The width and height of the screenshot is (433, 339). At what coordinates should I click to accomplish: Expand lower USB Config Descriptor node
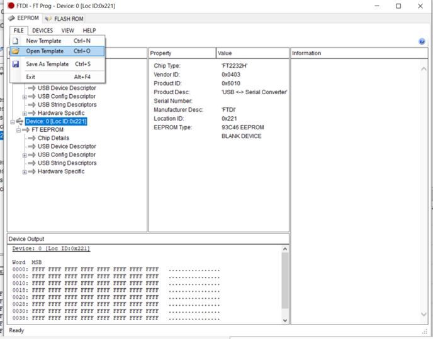(x=25, y=155)
